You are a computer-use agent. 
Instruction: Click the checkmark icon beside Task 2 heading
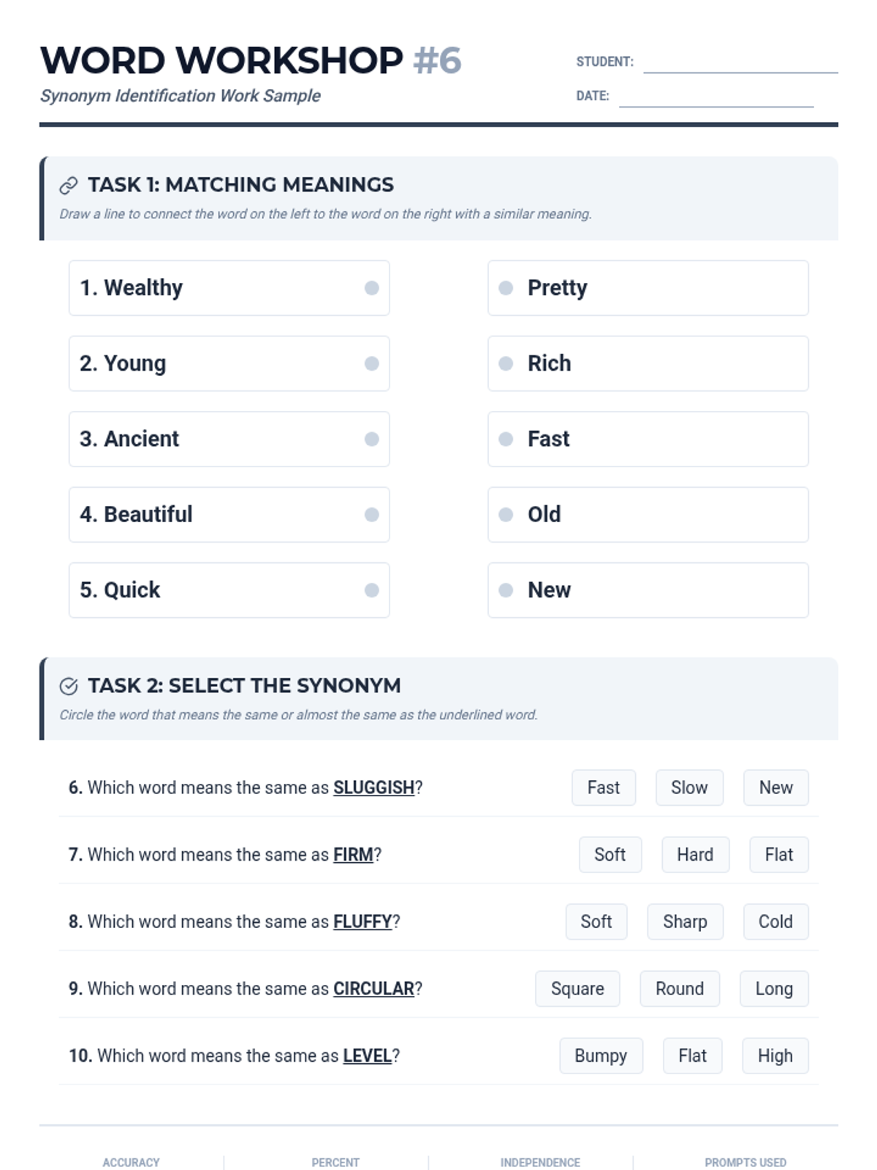coord(68,686)
